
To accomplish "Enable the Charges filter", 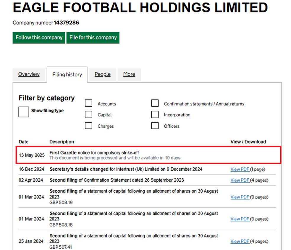I will click(88, 125).
